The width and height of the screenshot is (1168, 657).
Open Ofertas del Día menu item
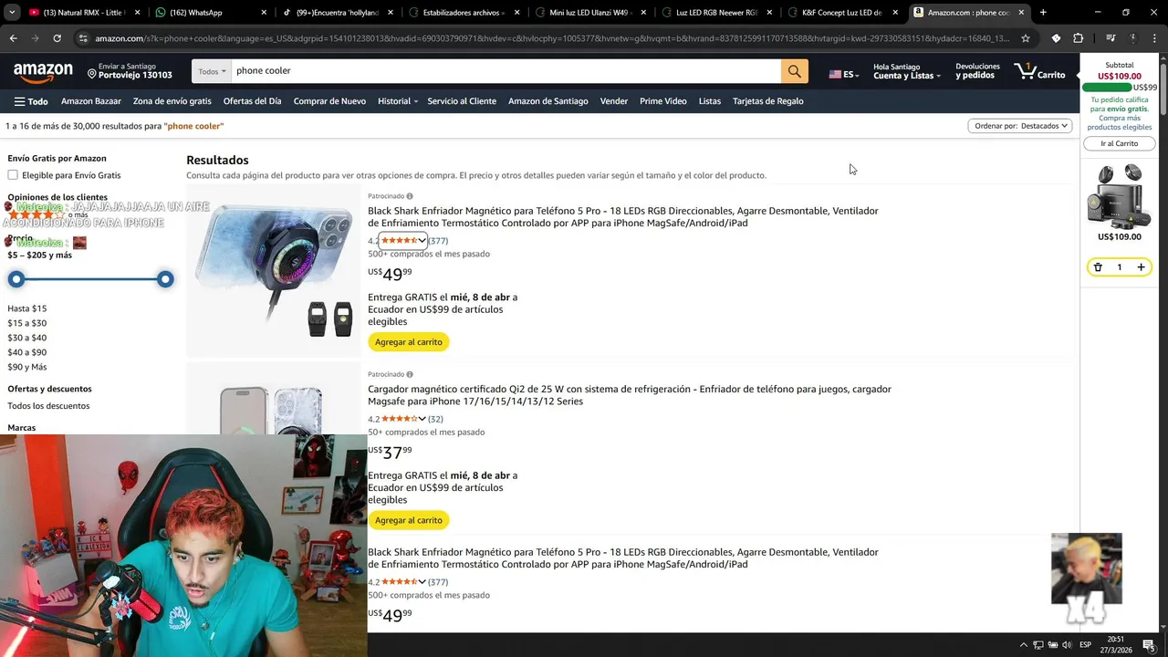click(252, 101)
